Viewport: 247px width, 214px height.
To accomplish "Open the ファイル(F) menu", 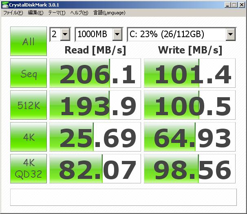I will tap(13, 13).
